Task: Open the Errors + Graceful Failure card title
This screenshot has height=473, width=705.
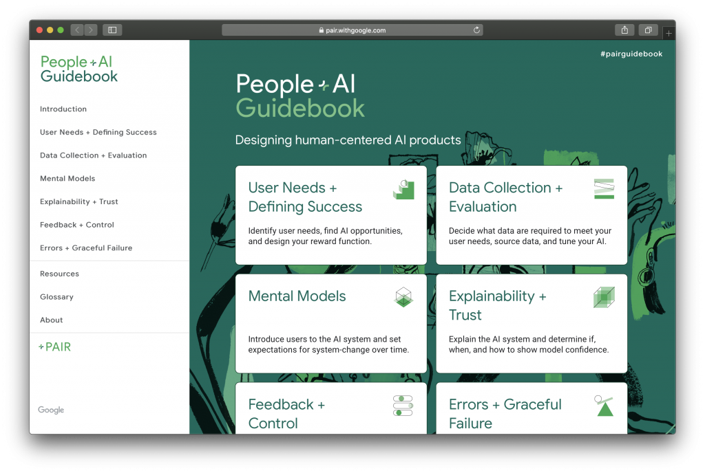Action: pyautogui.click(x=505, y=414)
